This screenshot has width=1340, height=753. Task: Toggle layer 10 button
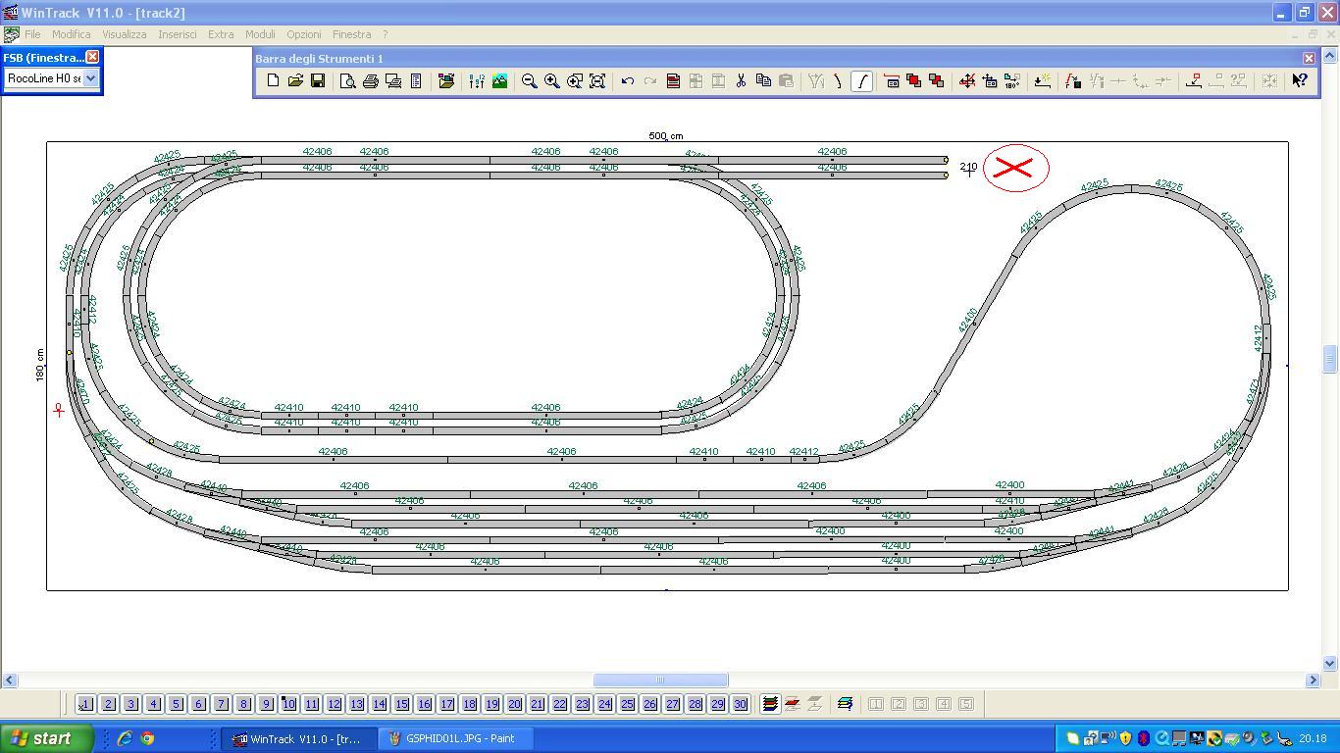tap(288, 704)
